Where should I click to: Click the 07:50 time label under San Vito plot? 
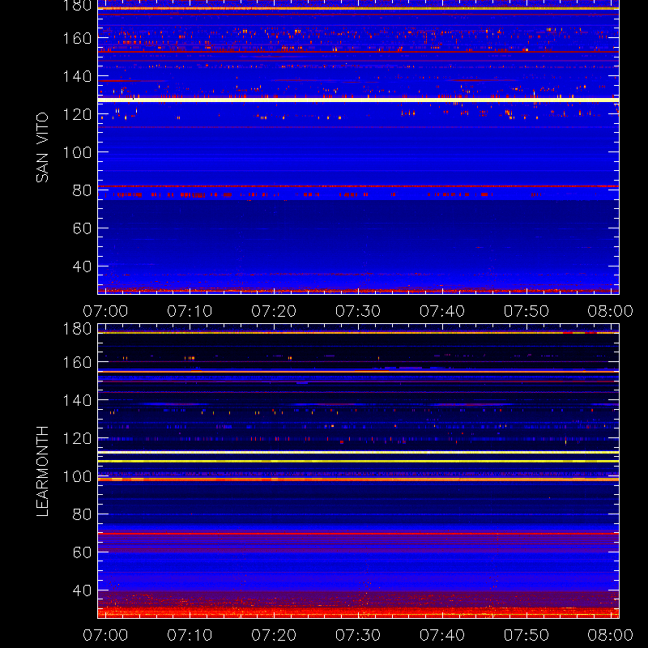[526, 311]
